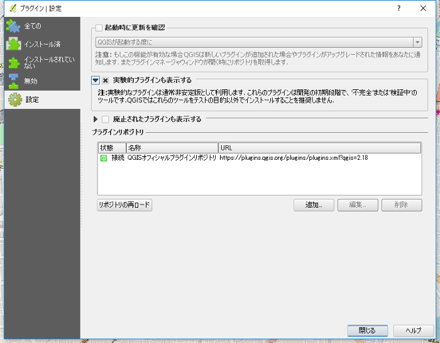Viewport: 440px width, 343px height.
Task: Click 編集... button
Action: (x=358, y=205)
